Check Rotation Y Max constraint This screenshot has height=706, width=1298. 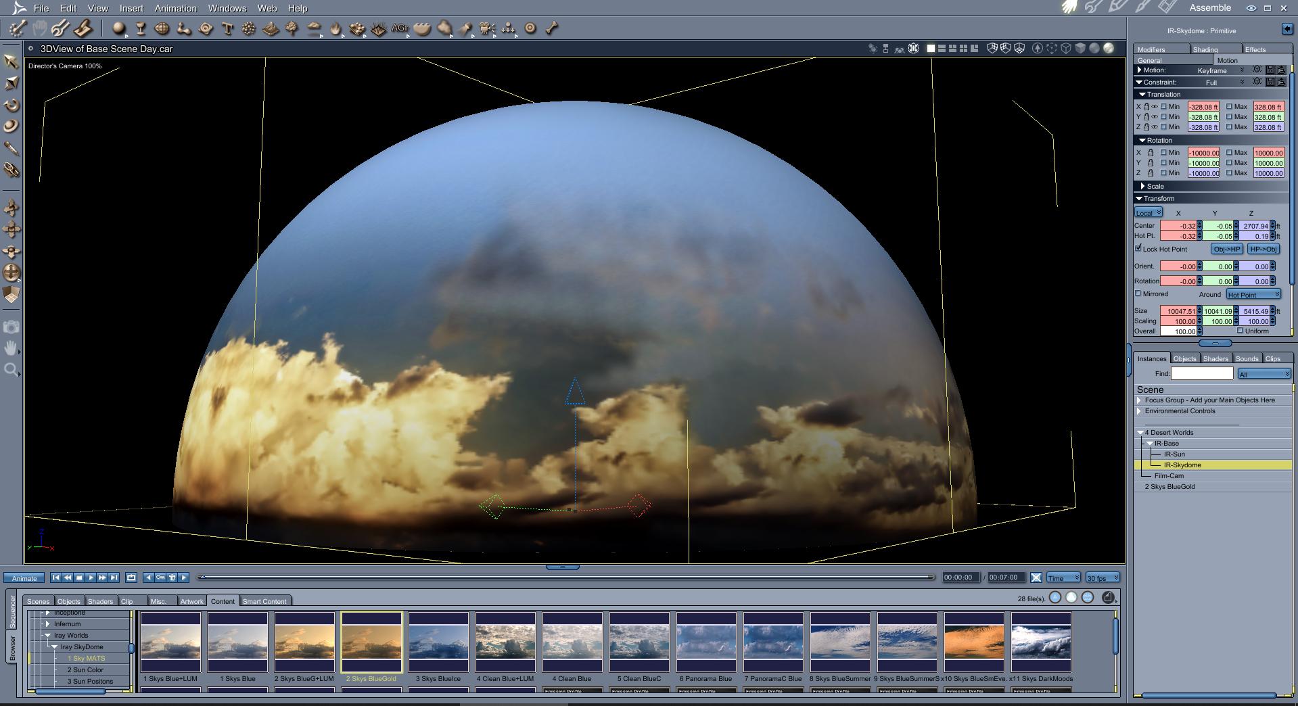pyautogui.click(x=1230, y=162)
